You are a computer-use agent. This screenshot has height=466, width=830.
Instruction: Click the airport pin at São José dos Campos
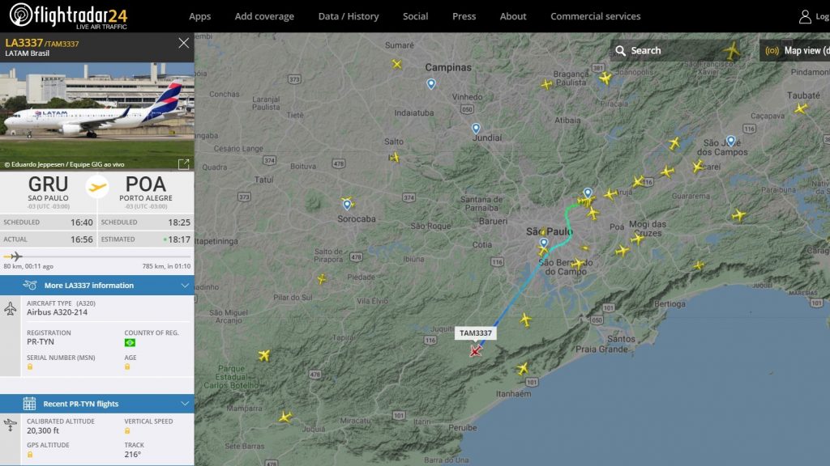pyautogui.click(x=731, y=141)
